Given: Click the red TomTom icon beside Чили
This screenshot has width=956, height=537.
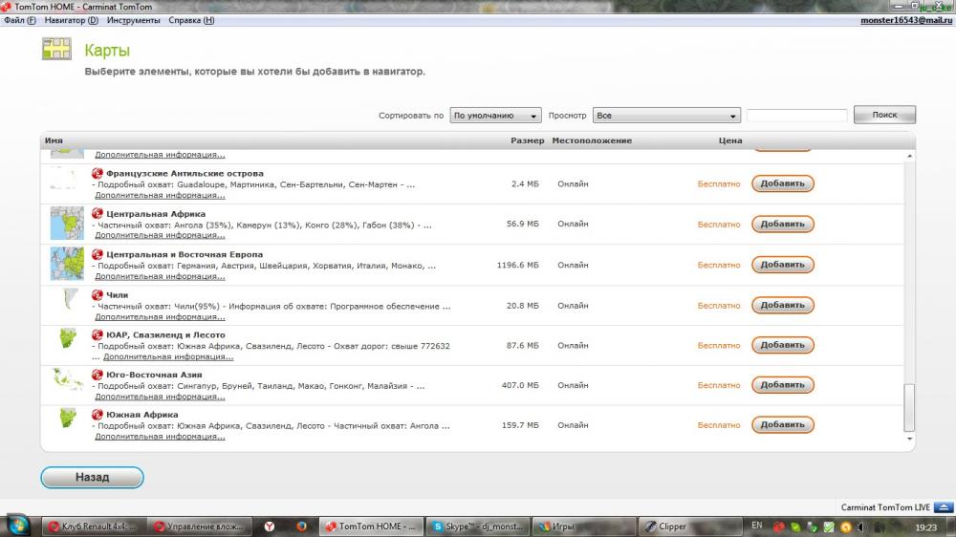Looking at the screenshot, I should point(97,294).
